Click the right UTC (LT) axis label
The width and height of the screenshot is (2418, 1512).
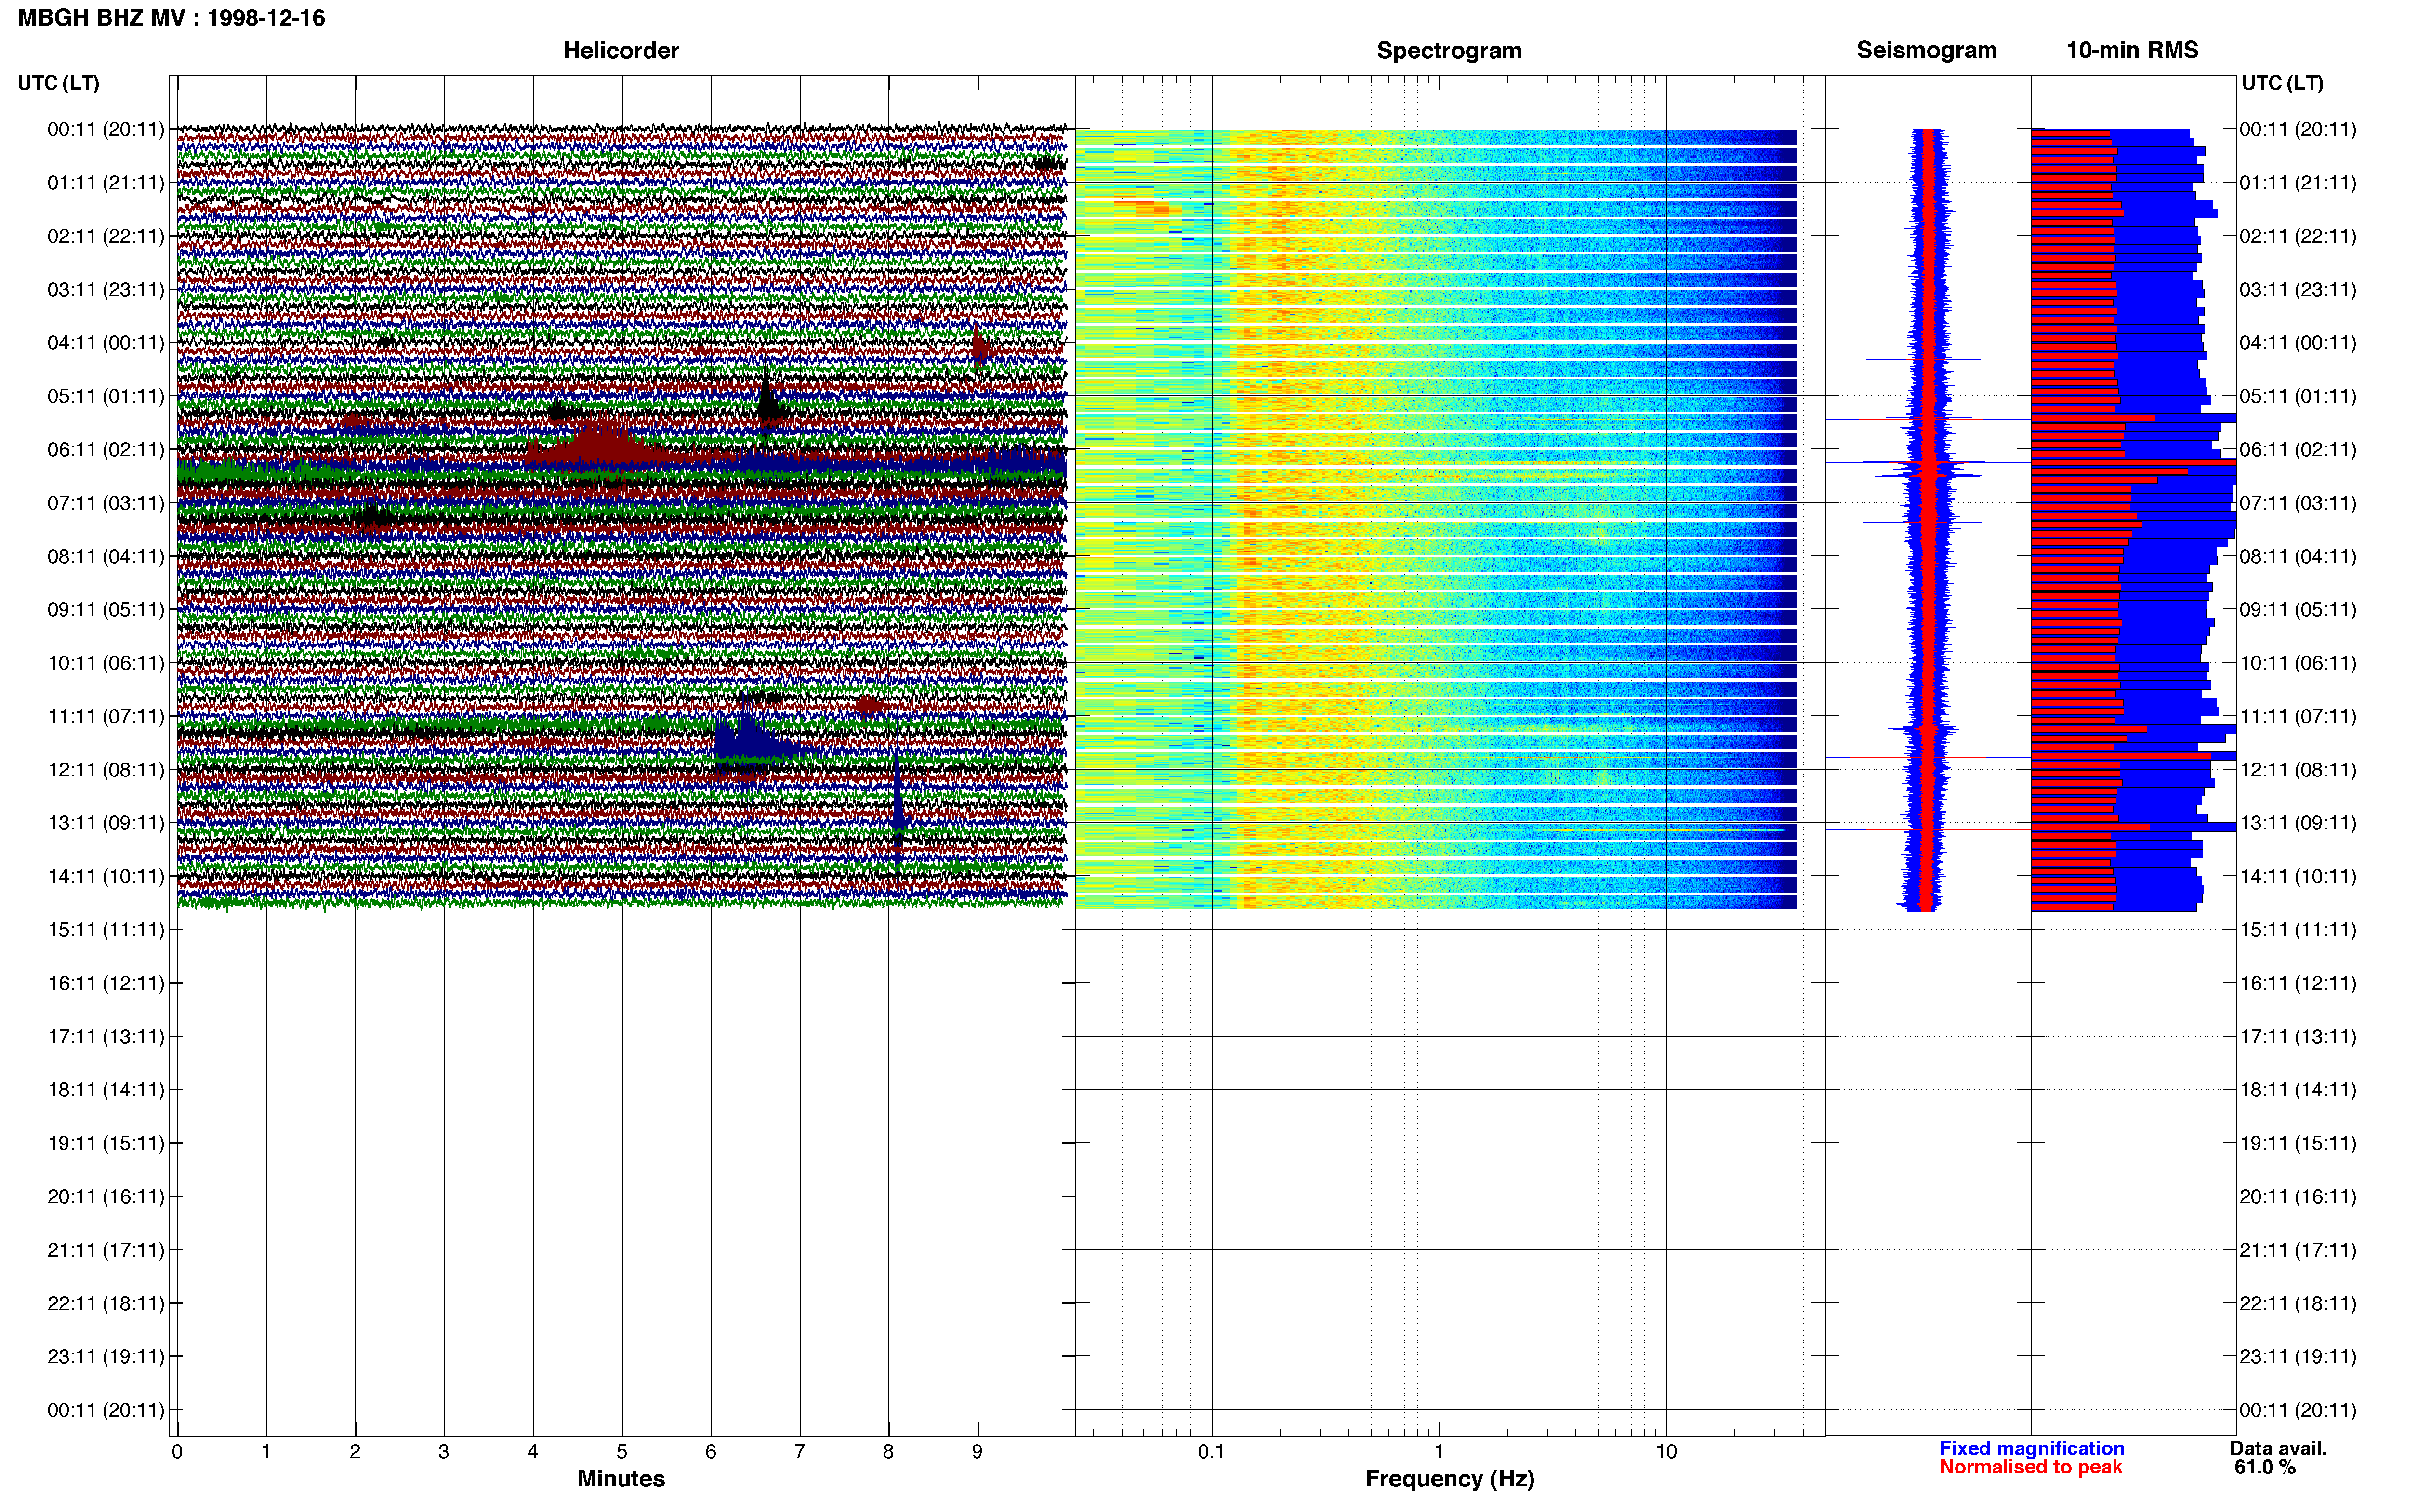(x=2282, y=83)
